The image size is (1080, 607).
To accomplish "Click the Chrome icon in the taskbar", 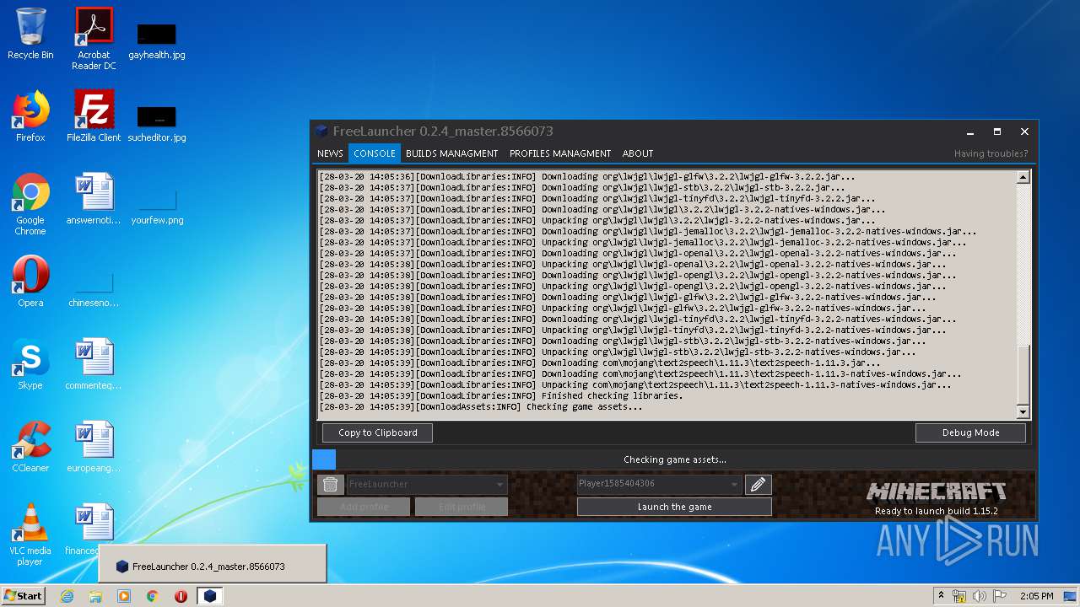I will [x=153, y=596].
